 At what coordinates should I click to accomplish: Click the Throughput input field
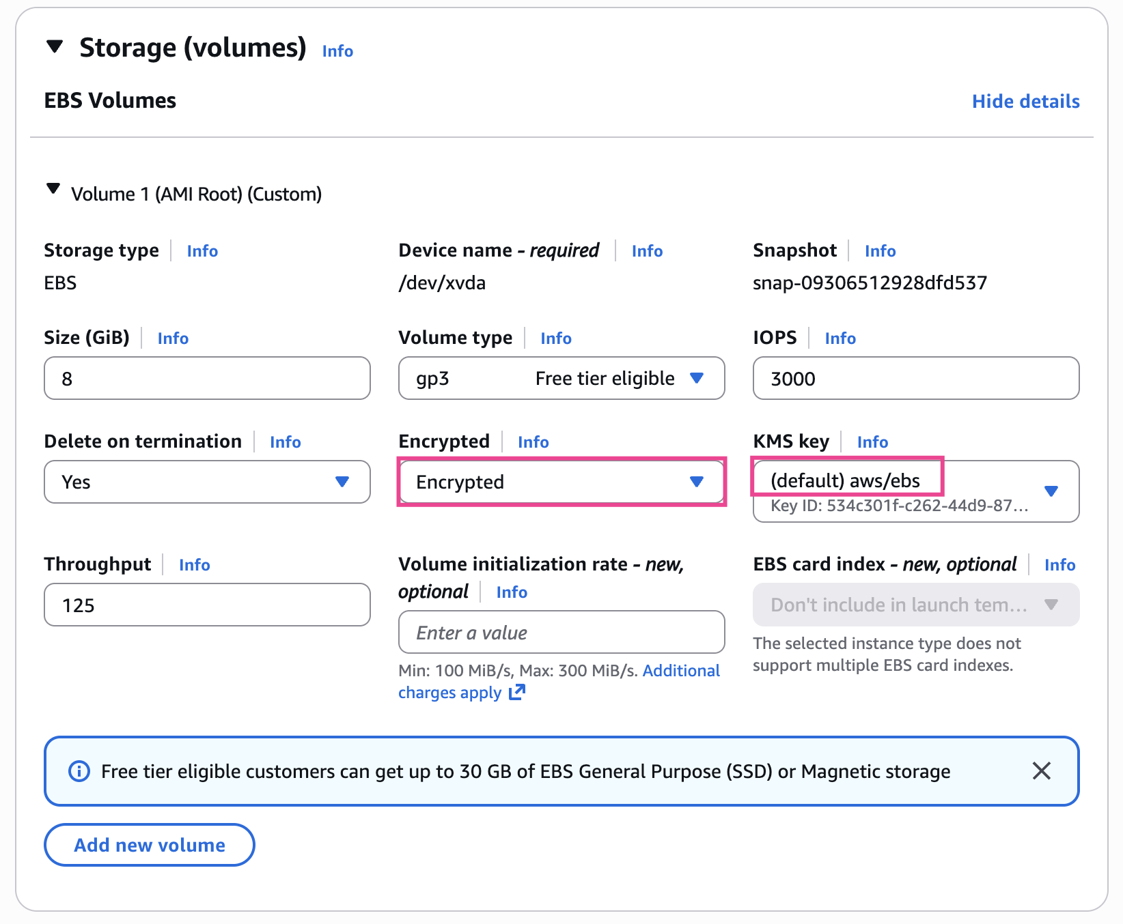[207, 605]
